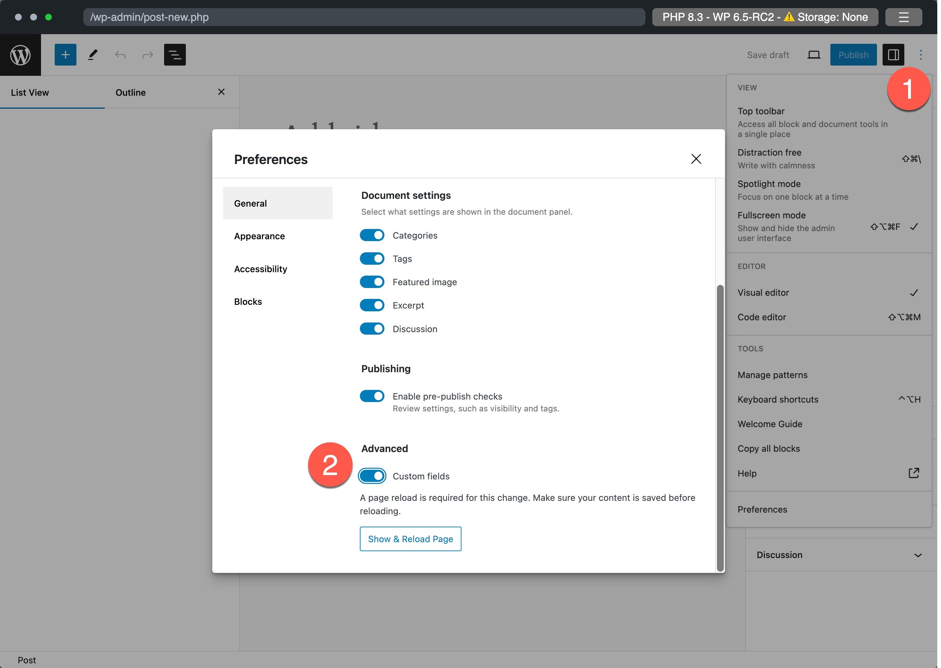Image resolution: width=941 pixels, height=668 pixels.
Task: Click the Publish button
Action: coord(854,54)
